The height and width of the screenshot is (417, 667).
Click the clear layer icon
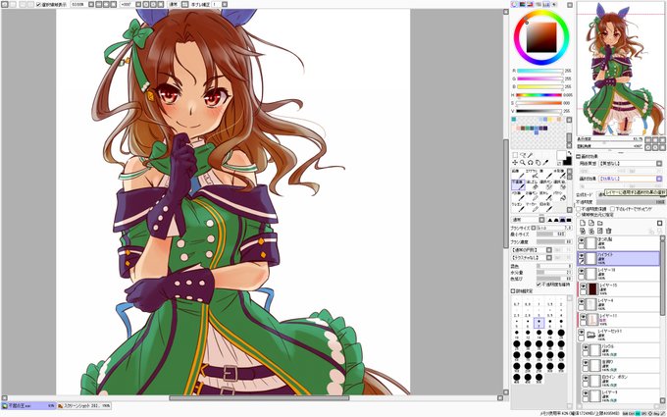point(600,231)
